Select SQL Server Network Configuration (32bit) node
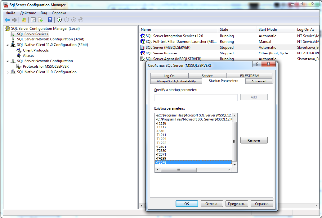Image resolution: width=322 pixels, height=218 pixels. (51, 39)
